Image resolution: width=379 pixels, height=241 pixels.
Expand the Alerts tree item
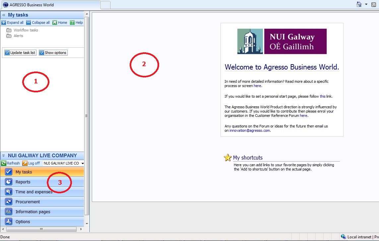click(x=18, y=36)
